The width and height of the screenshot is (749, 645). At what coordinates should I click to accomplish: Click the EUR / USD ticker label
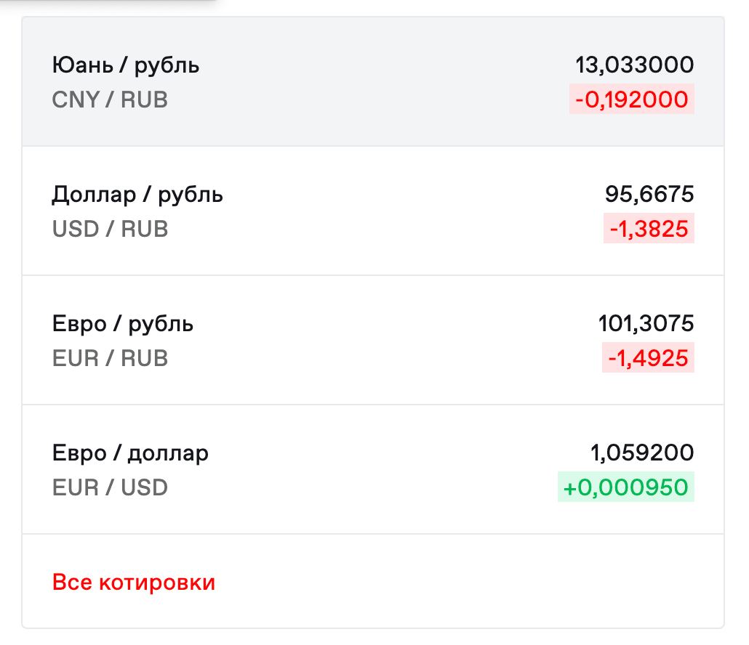click(x=110, y=487)
